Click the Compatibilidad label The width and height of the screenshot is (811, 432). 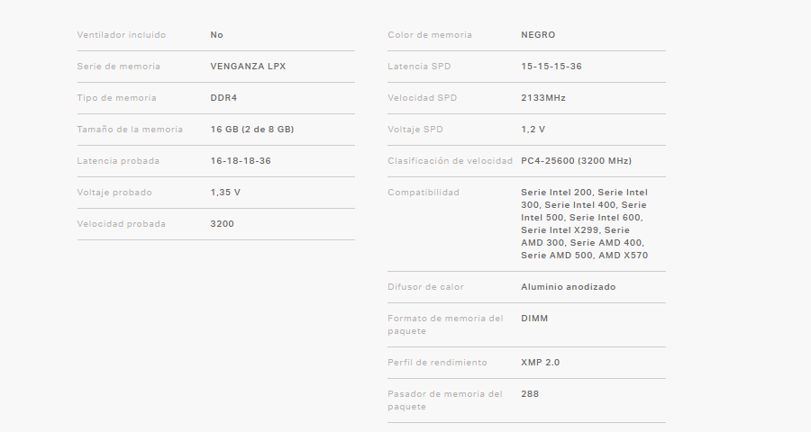pos(424,193)
